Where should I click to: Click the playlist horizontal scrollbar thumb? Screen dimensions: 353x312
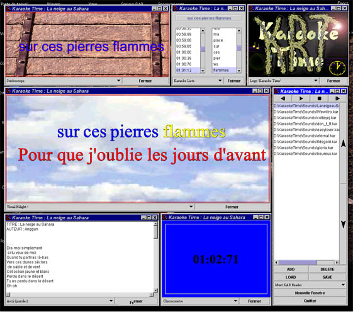coord(298,262)
